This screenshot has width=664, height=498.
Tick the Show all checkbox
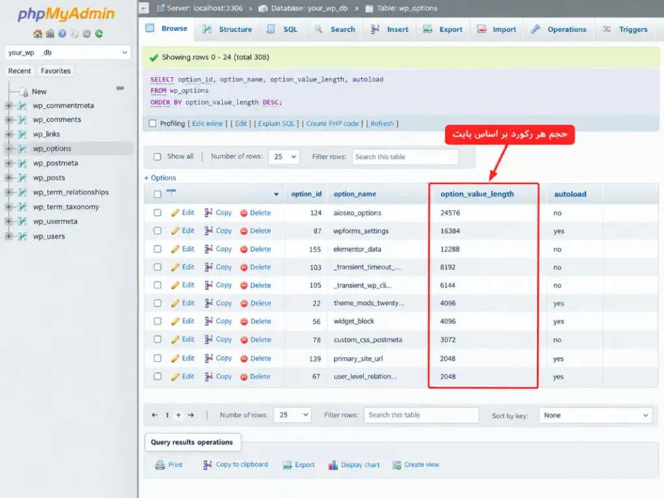158,157
